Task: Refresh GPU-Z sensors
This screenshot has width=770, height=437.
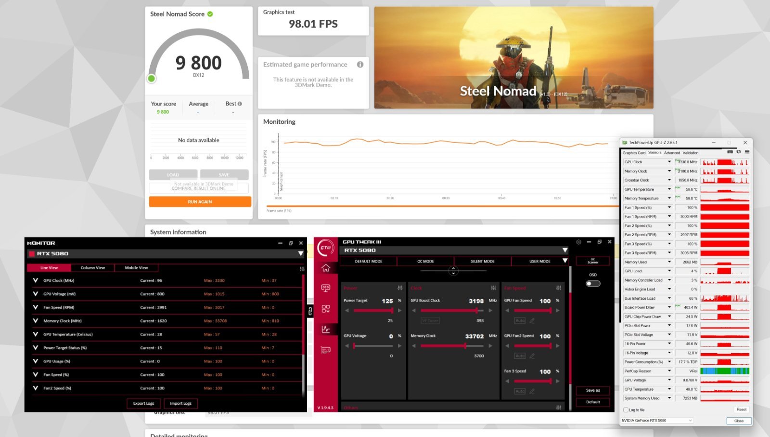Action: coord(739,152)
